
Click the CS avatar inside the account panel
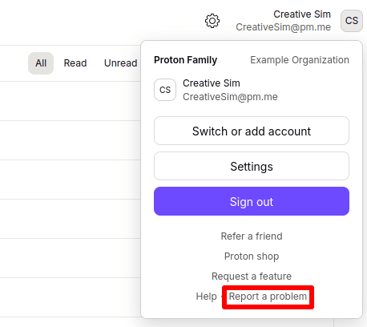coord(165,90)
